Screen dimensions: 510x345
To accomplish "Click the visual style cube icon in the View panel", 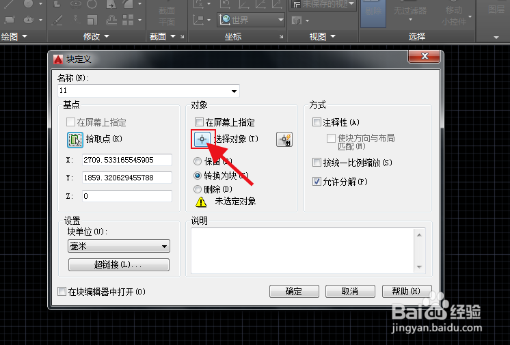I will [297, 20].
